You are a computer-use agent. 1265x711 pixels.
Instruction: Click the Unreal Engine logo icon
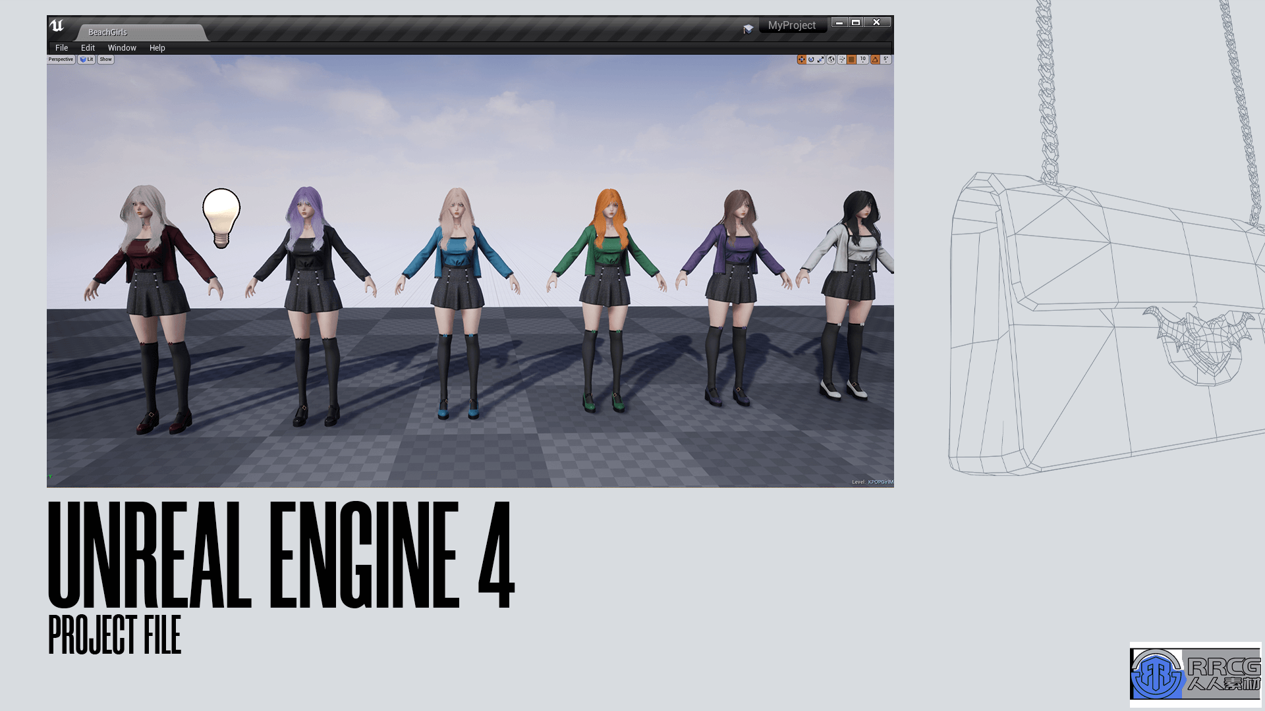tap(57, 26)
